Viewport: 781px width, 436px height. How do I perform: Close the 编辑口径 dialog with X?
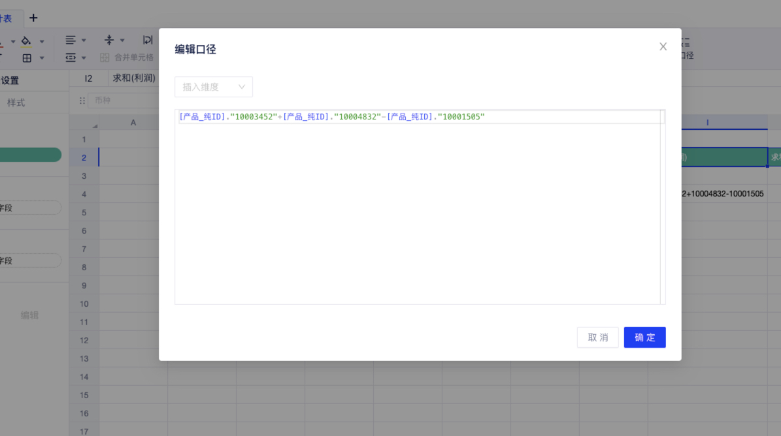pyautogui.click(x=663, y=46)
